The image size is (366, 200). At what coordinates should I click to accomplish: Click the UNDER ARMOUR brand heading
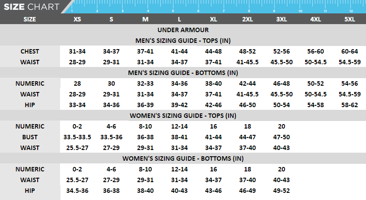click(x=183, y=30)
